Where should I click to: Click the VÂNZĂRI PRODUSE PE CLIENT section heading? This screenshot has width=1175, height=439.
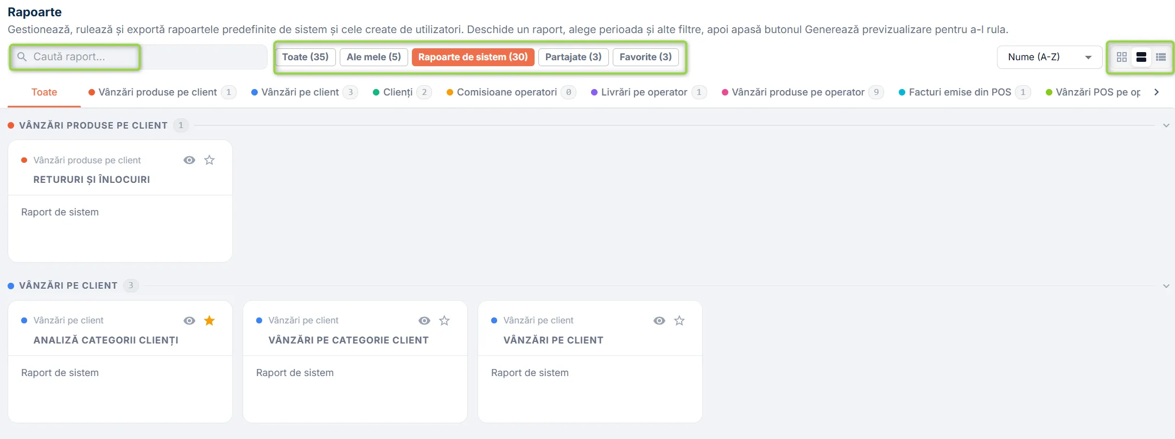[93, 125]
